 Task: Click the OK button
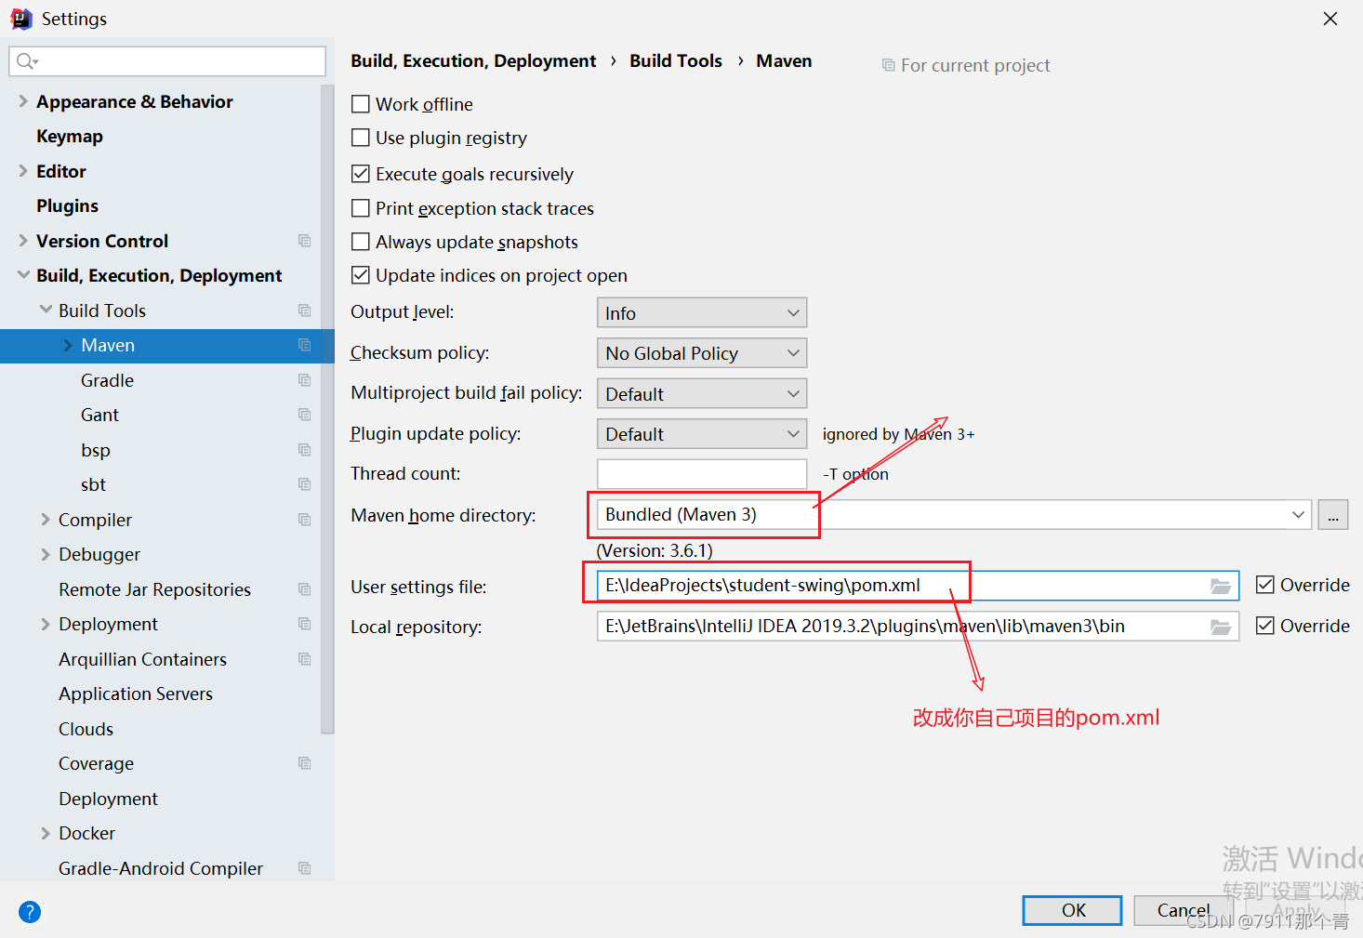pos(1072,910)
